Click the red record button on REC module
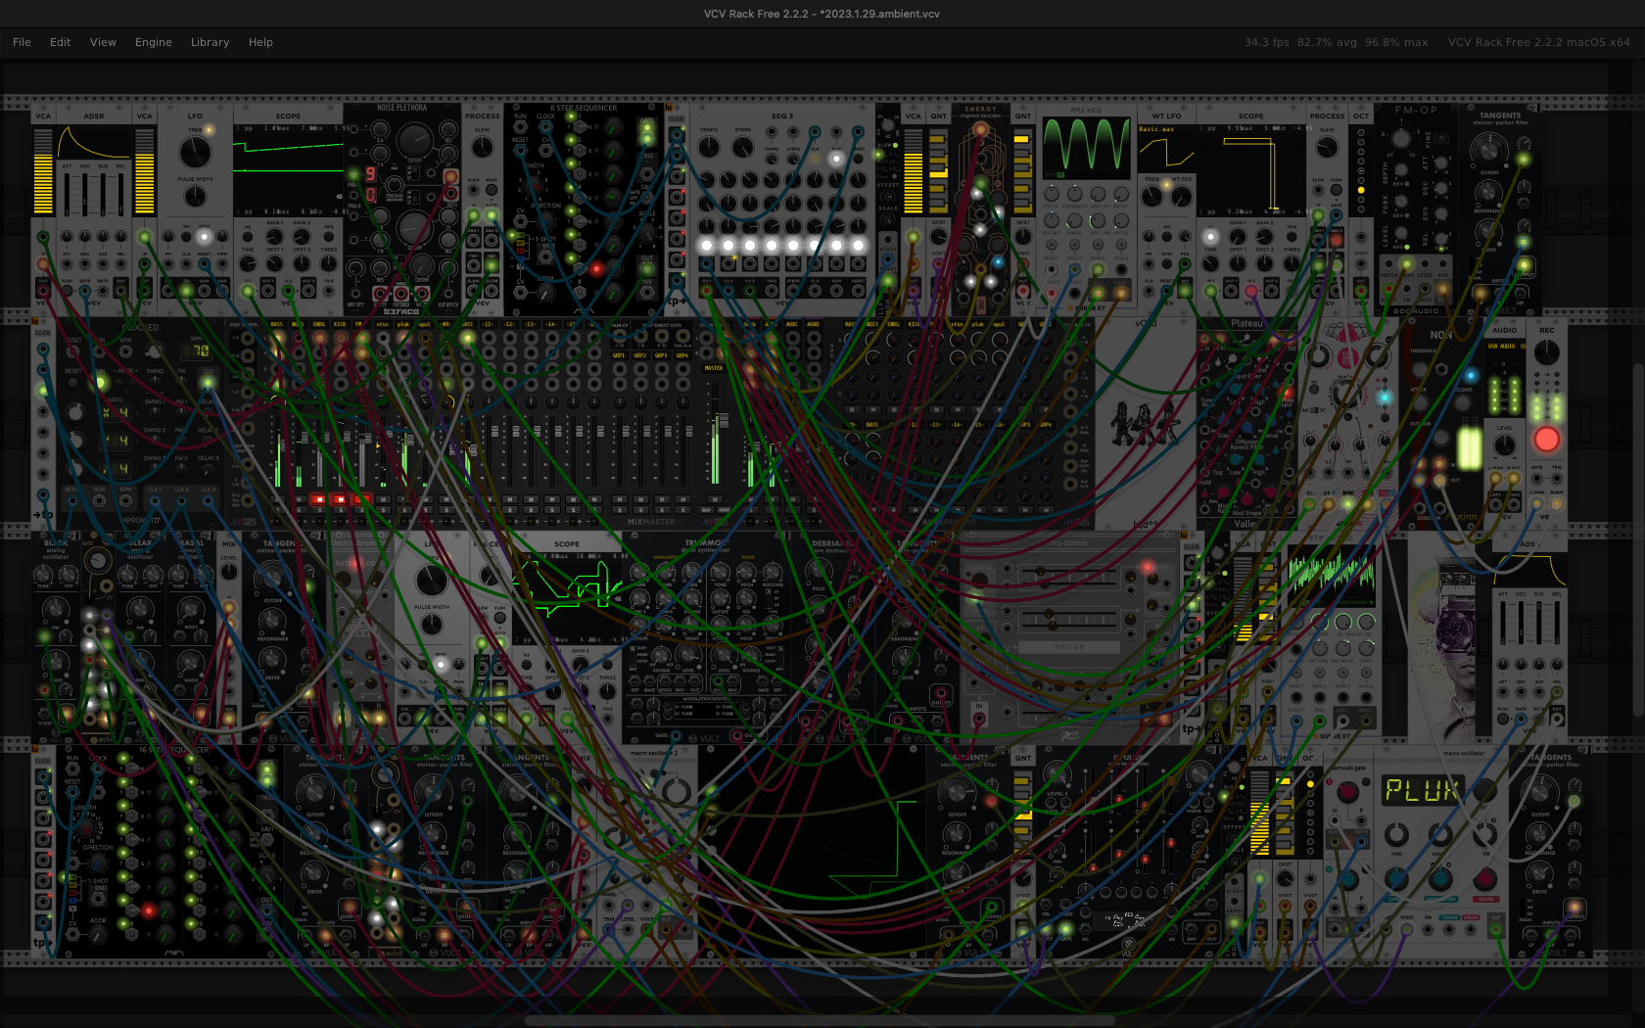 coord(1546,439)
